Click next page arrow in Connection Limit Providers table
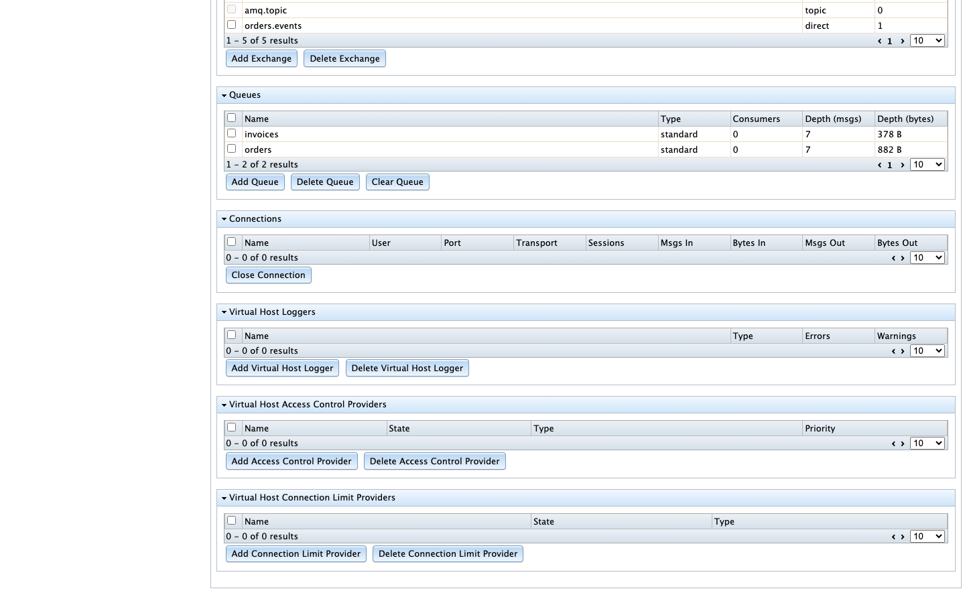Image resolution: width=965 pixels, height=603 pixels. 903,537
